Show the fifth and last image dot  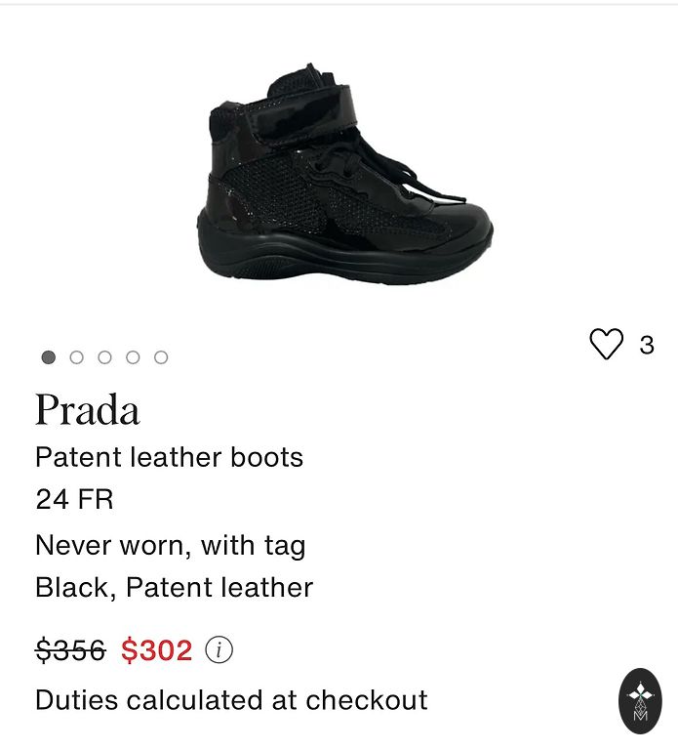(x=161, y=357)
